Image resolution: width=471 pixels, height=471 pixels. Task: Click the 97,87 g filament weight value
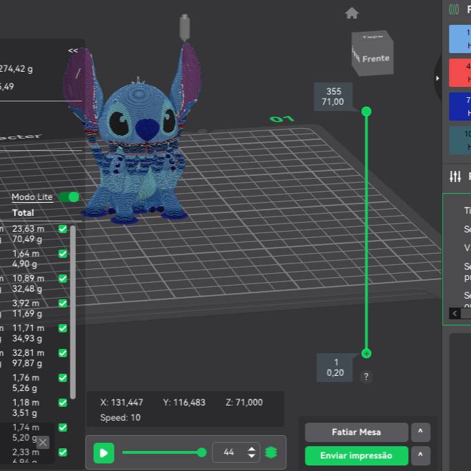coord(28,363)
